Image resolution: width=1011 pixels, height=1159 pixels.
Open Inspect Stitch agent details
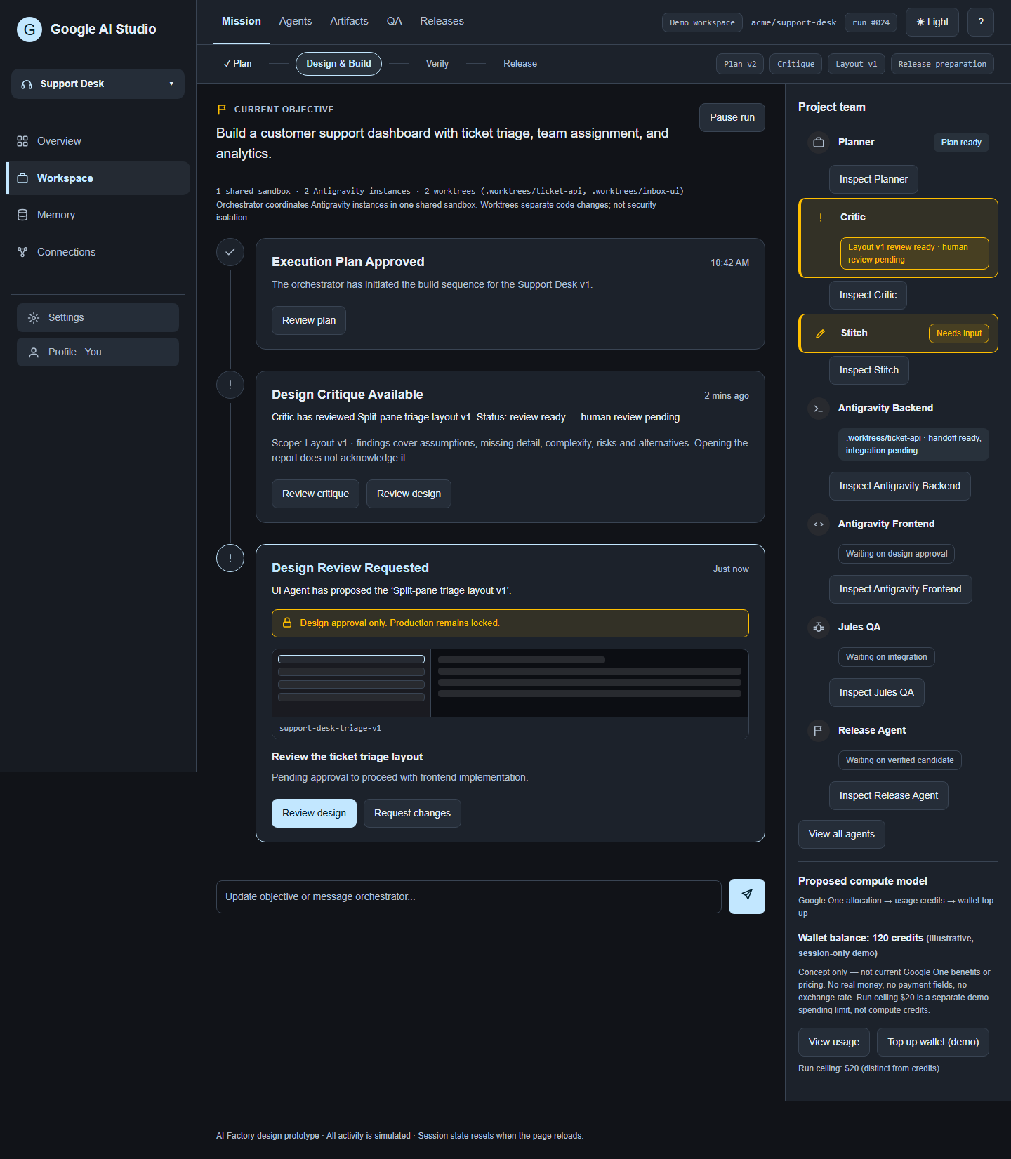(x=869, y=370)
